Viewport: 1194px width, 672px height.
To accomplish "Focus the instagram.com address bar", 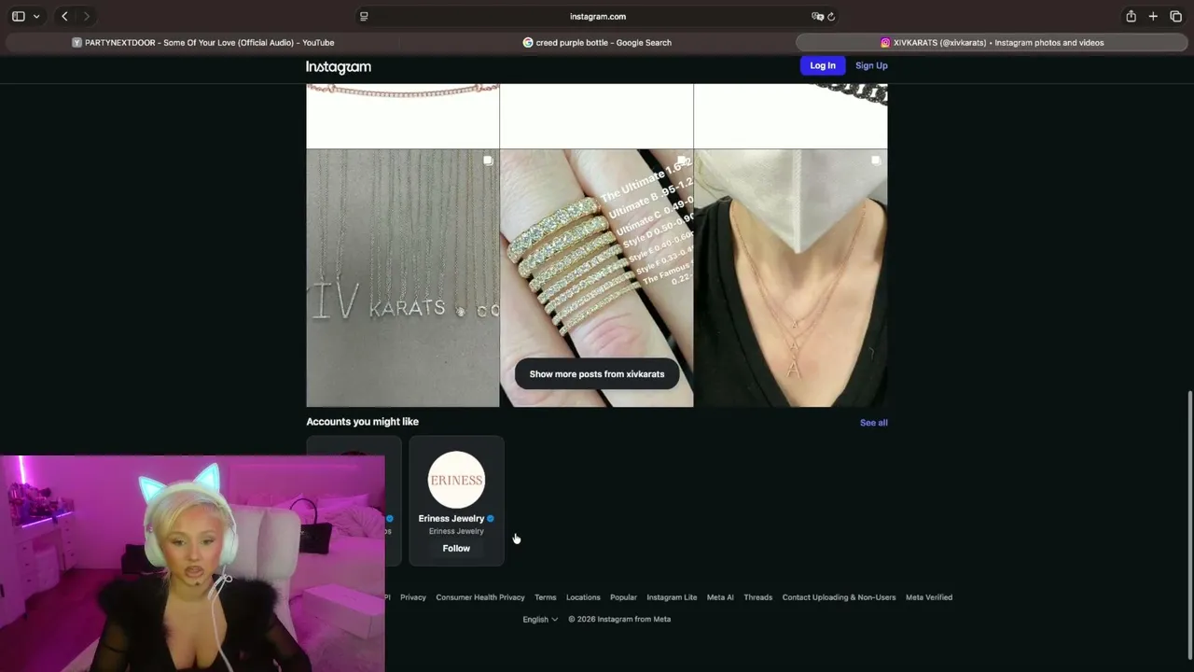I will 598,16.
